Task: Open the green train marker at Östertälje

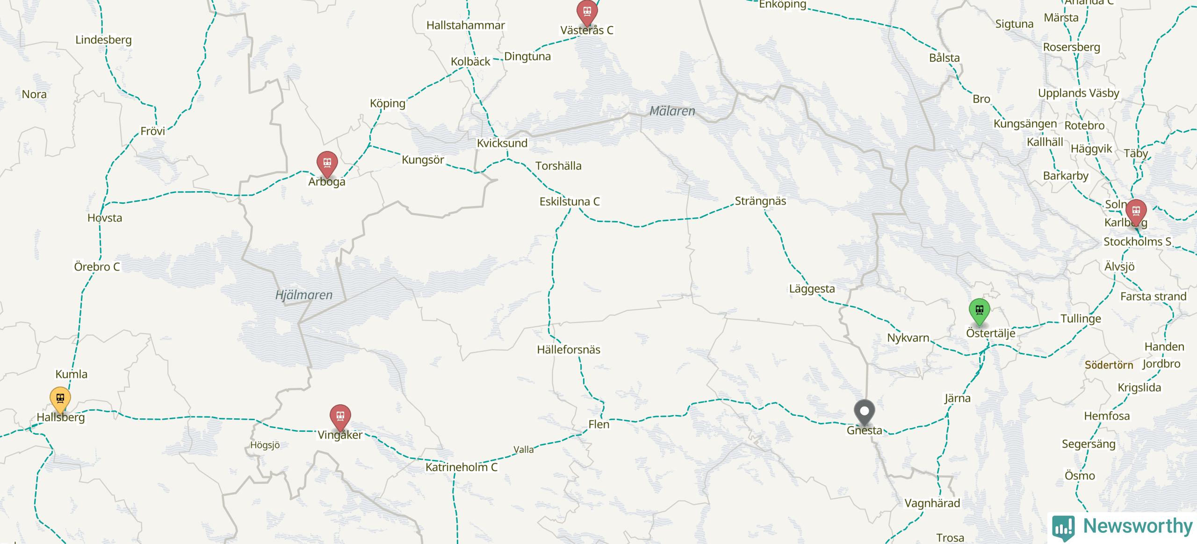Action: tap(979, 311)
